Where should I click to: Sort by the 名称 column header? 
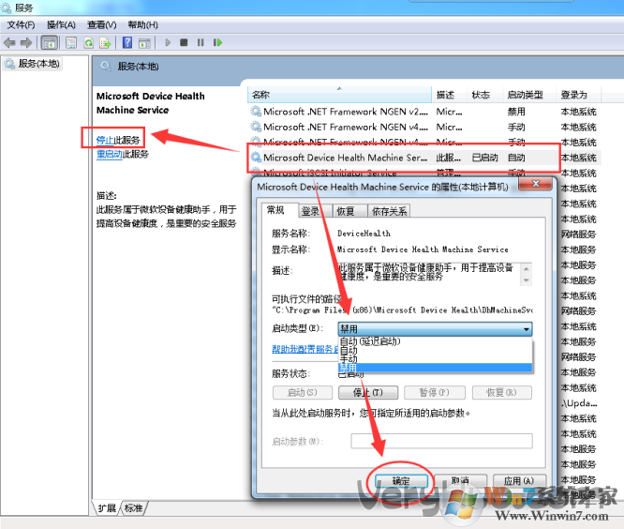pos(340,95)
